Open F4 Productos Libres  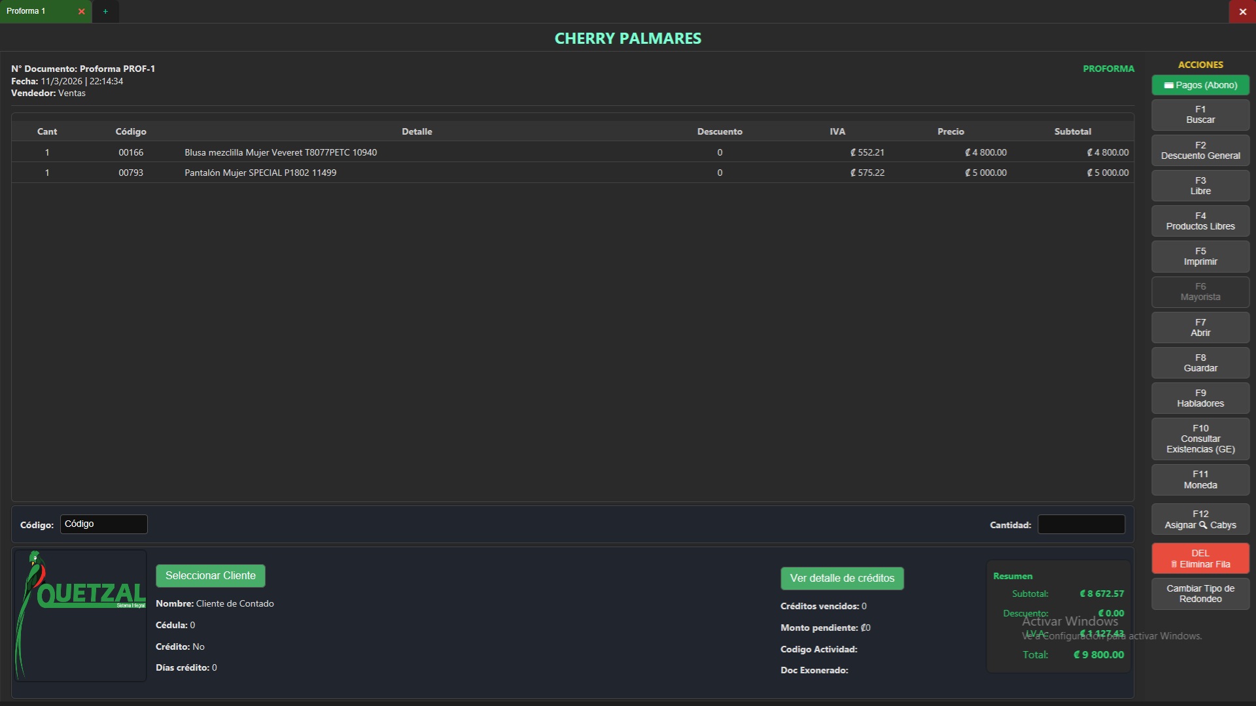tap(1200, 221)
